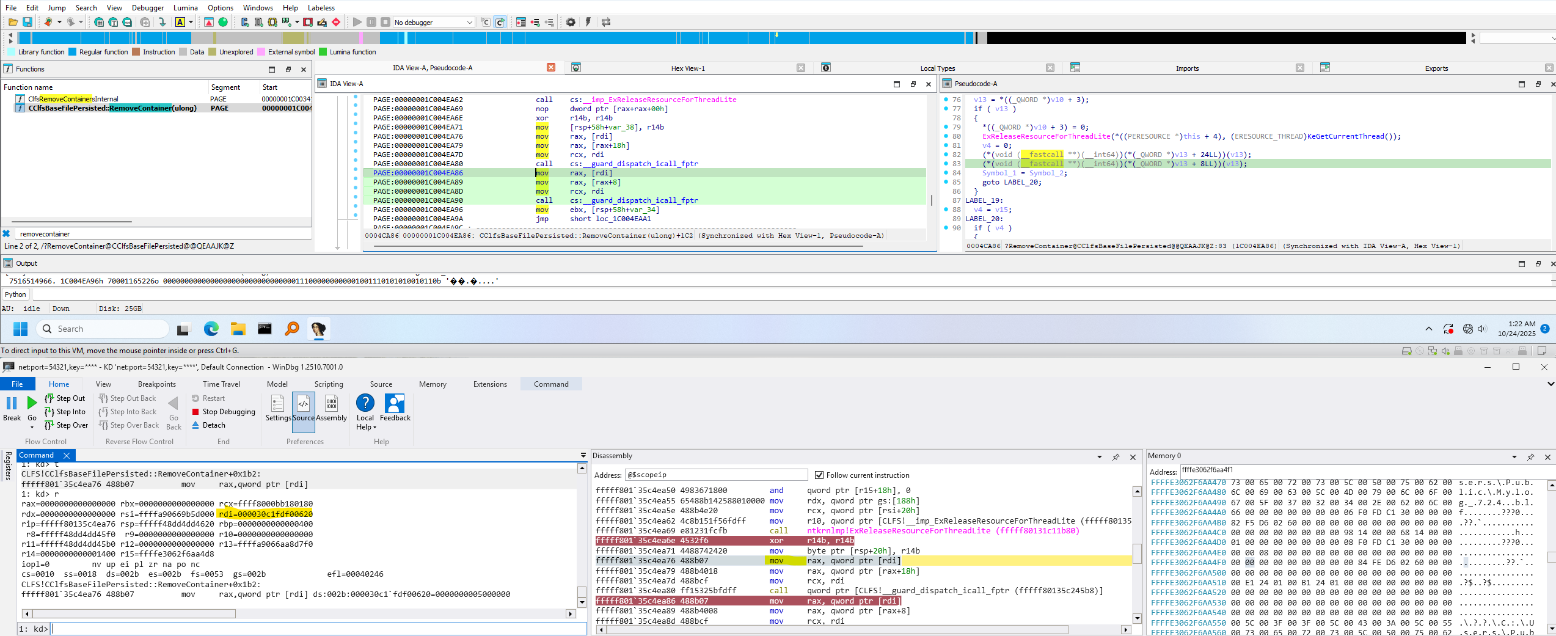This screenshot has width=1556, height=636.
Task: Close the Command tab in WinDbg
Action: click(67, 455)
